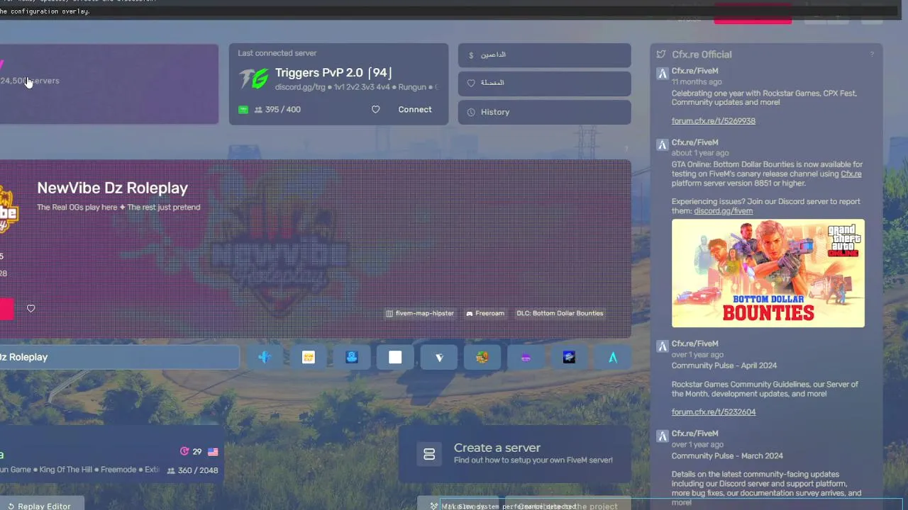Click the US flag on the server card
908x510 pixels.
pos(213,451)
